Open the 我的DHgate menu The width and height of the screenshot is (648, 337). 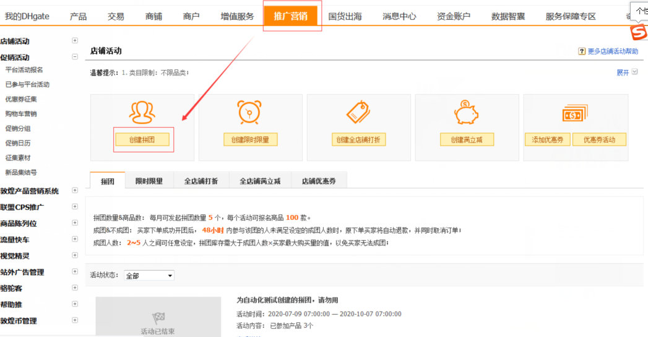pyautogui.click(x=27, y=17)
